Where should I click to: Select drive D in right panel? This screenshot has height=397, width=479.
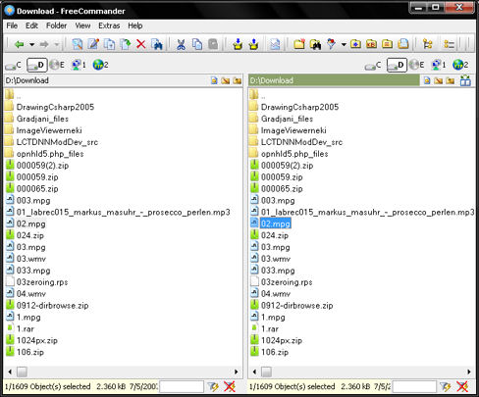[x=397, y=65]
